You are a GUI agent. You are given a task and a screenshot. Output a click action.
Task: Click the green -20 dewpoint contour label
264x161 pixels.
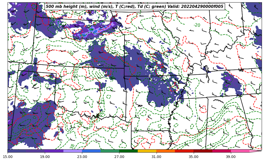(197, 25)
